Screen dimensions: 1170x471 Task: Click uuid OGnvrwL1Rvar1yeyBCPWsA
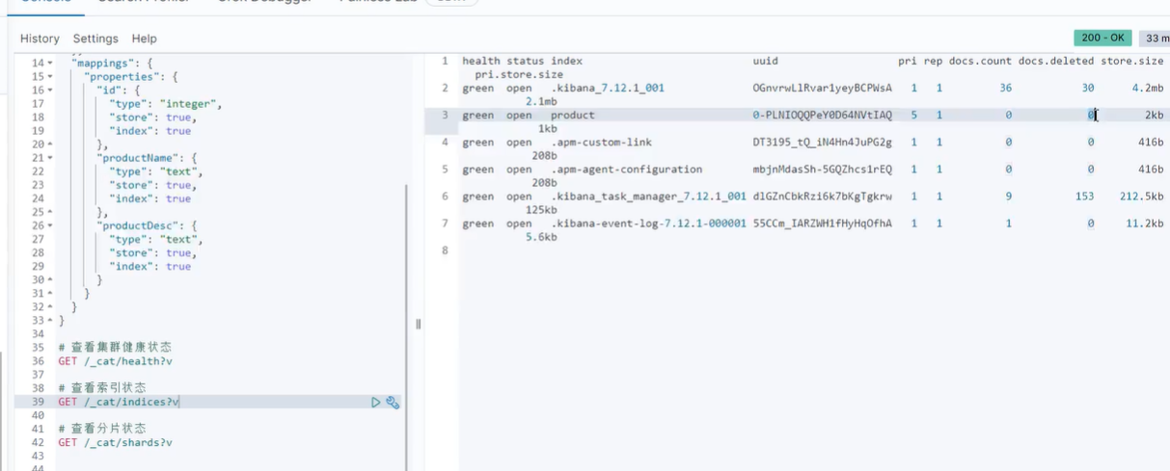click(x=822, y=88)
